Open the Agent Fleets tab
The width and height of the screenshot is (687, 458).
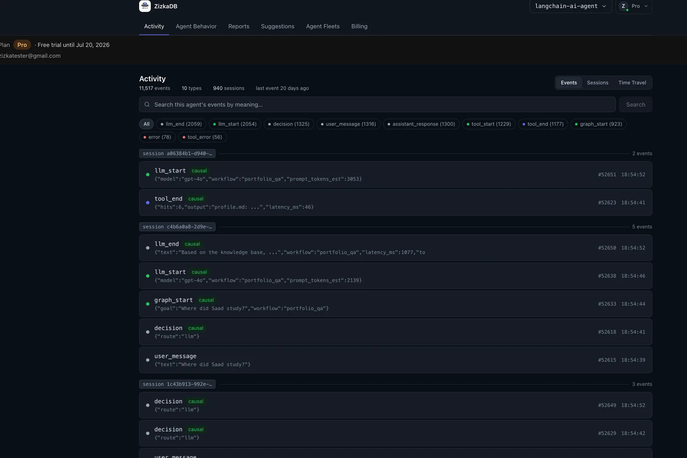click(323, 27)
